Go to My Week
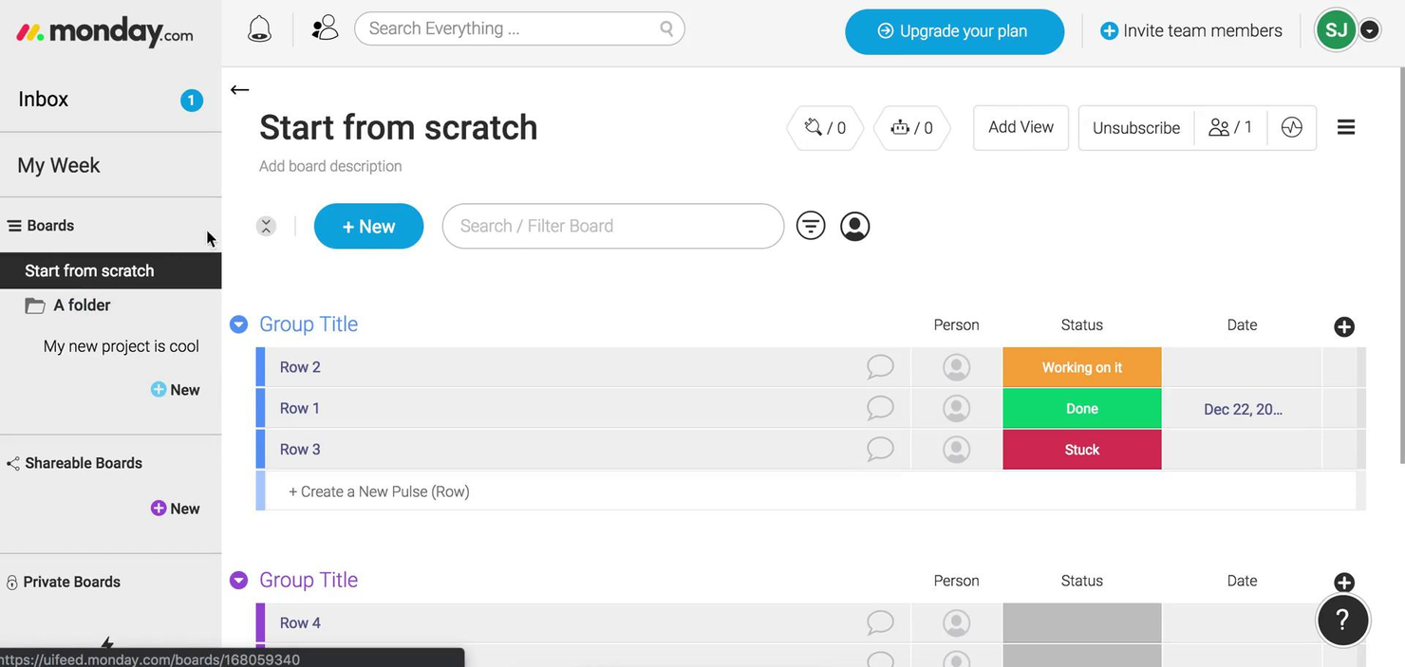Screen dimensions: 1405x667 [x=59, y=164]
